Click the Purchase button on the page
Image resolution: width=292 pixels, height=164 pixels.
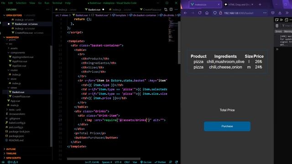227,126
